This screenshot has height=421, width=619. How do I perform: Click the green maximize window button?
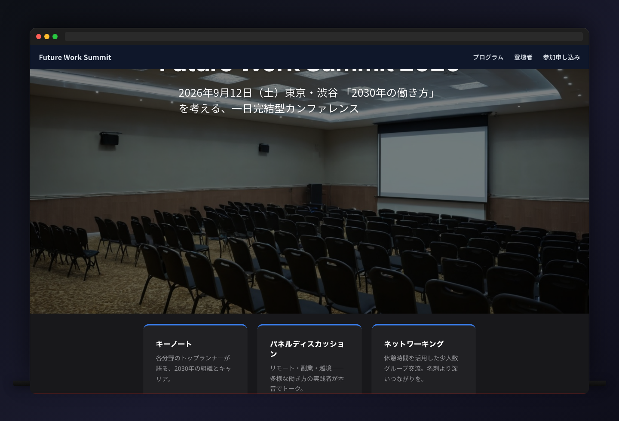(55, 37)
